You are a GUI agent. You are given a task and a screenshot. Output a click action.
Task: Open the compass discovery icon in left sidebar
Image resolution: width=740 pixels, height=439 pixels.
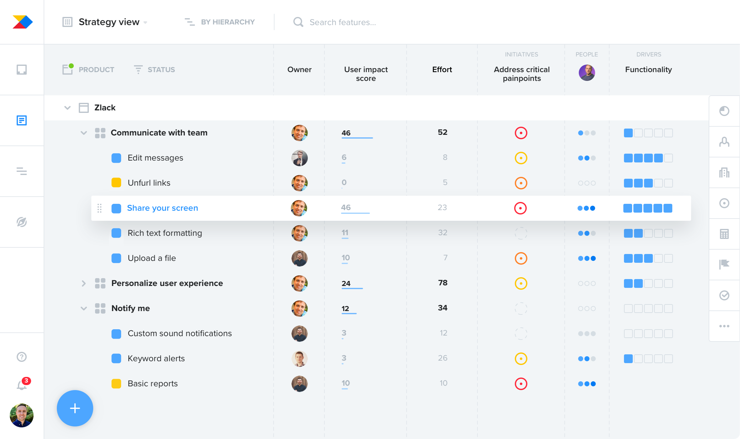pyautogui.click(x=22, y=222)
